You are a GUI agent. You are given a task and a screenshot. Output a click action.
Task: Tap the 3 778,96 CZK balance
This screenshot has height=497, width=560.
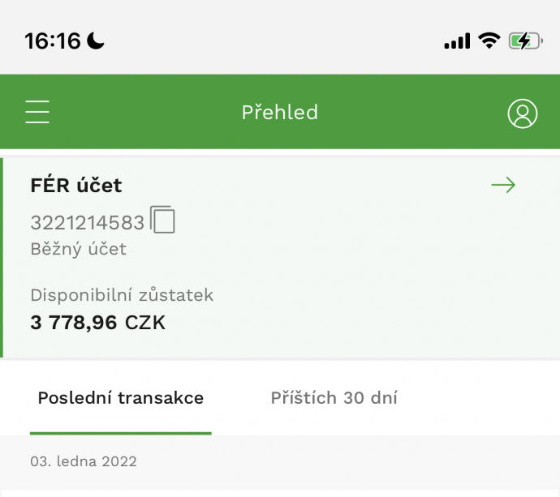(x=97, y=323)
